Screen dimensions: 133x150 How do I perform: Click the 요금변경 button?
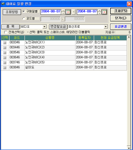(121, 27)
